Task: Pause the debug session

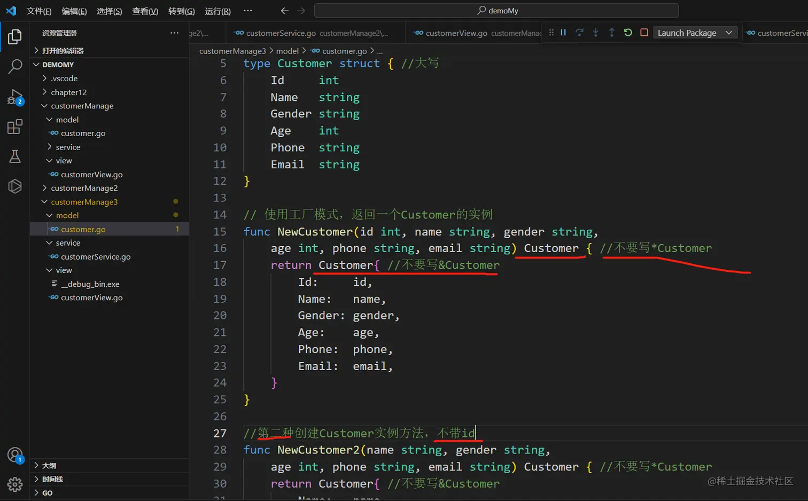Action: (563, 33)
